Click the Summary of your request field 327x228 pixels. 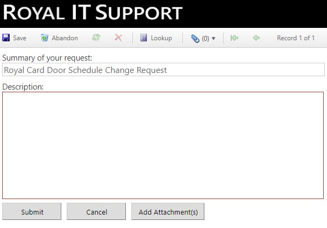click(x=163, y=70)
